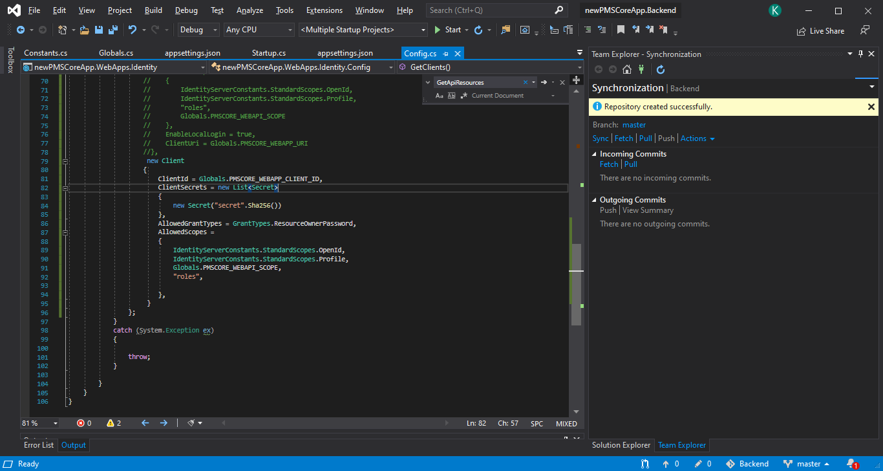The width and height of the screenshot is (883, 471).
Task: Click Team Explorer Home icon
Action: point(626,70)
